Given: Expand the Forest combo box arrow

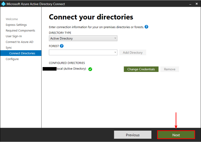Looking at the screenshot, I should point(115,52).
